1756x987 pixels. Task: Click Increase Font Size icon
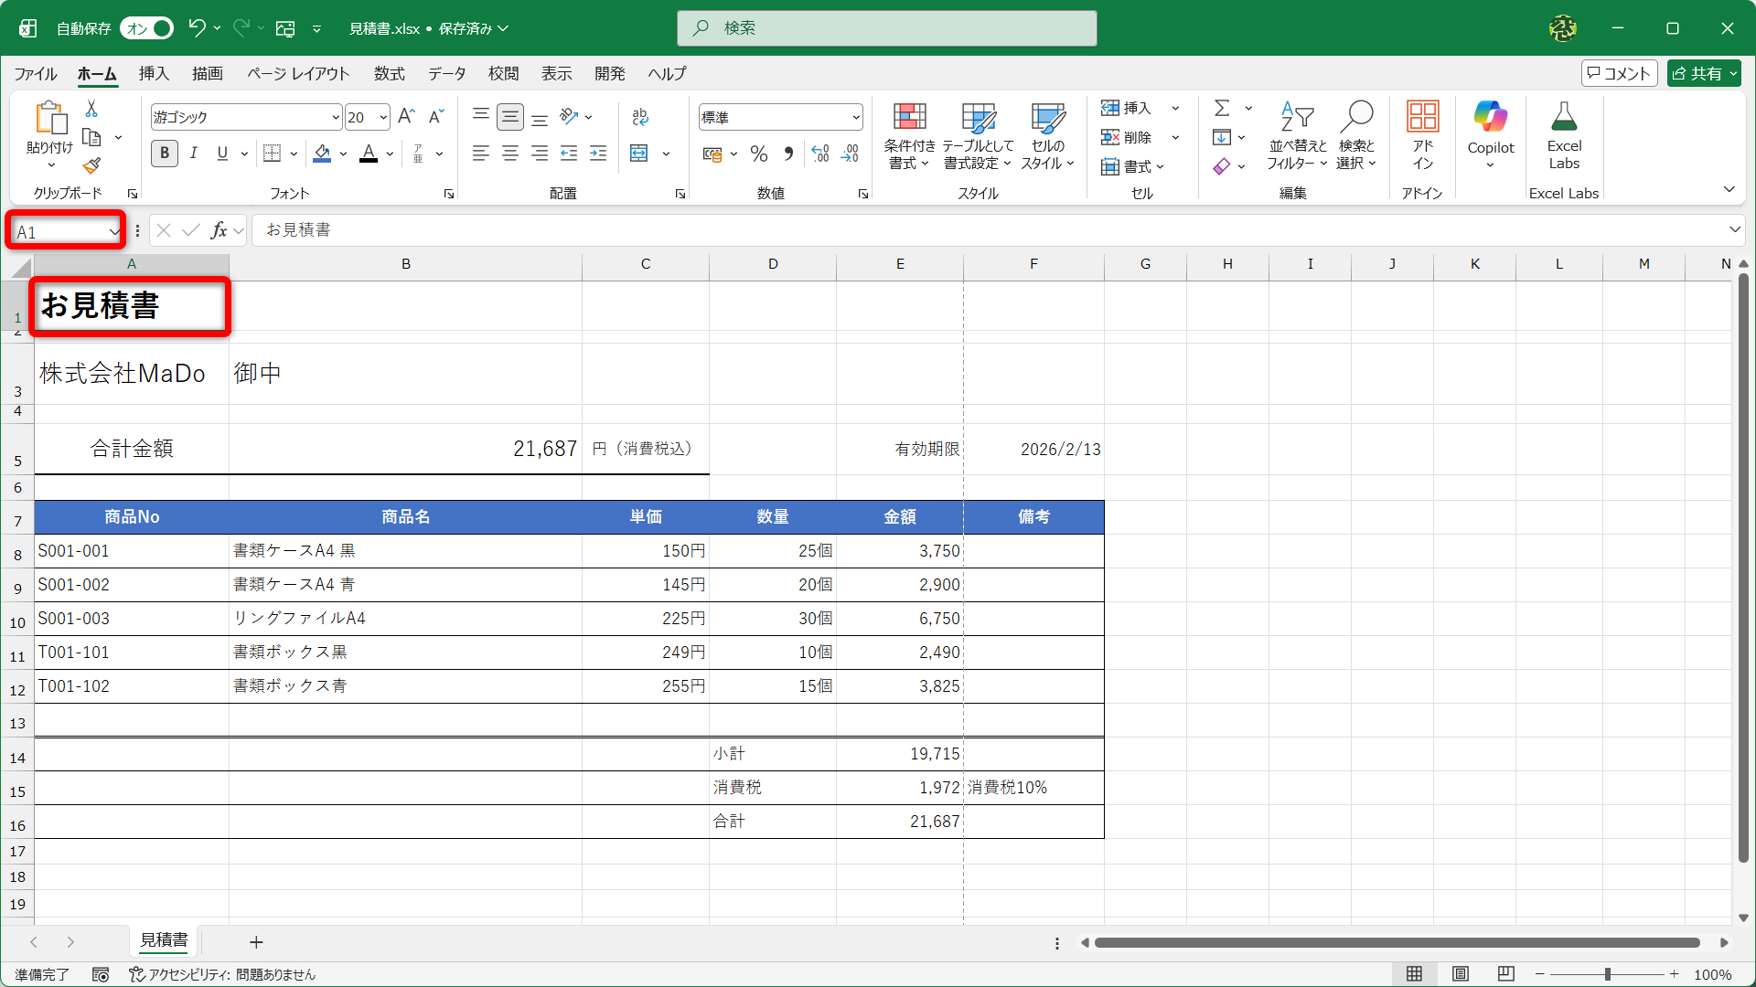tap(407, 116)
